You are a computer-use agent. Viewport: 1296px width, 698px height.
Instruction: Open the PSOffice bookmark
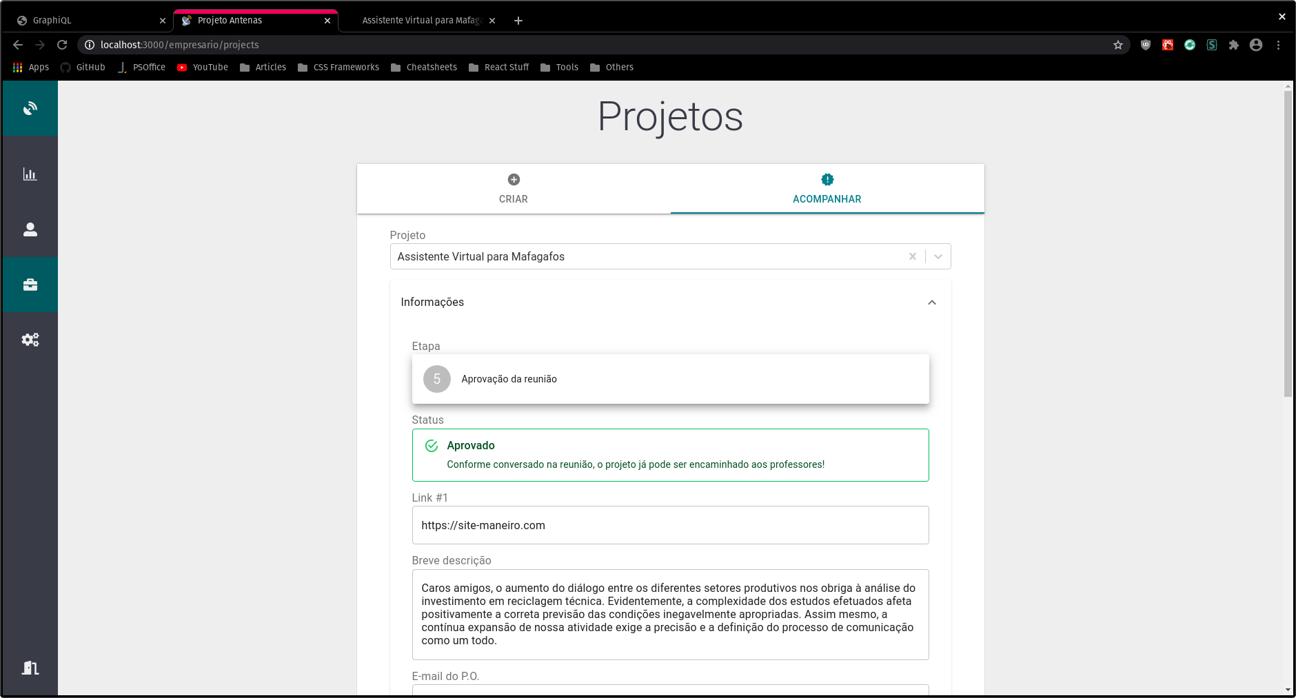click(x=141, y=68)
